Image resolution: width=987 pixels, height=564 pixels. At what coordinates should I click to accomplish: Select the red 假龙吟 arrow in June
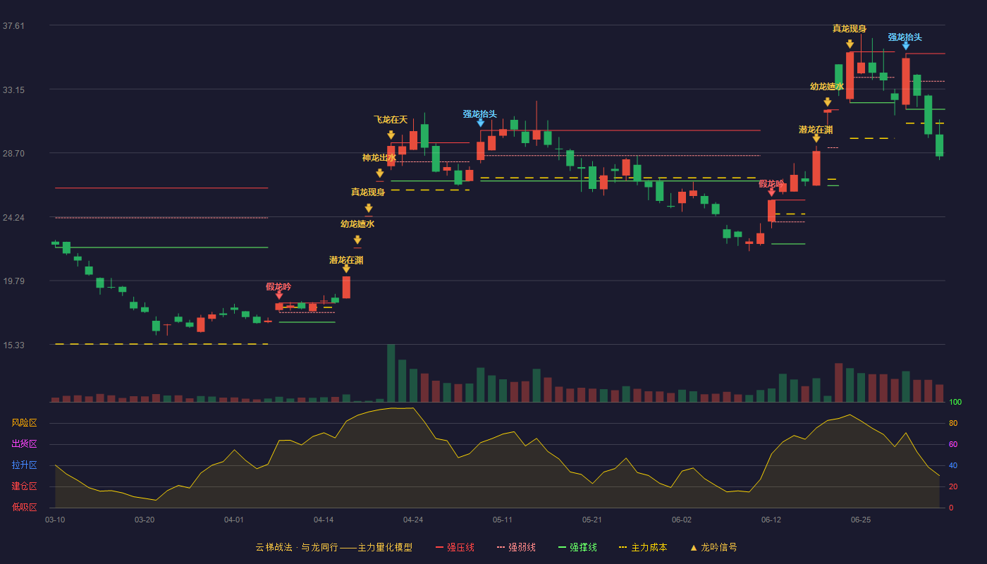771,192
